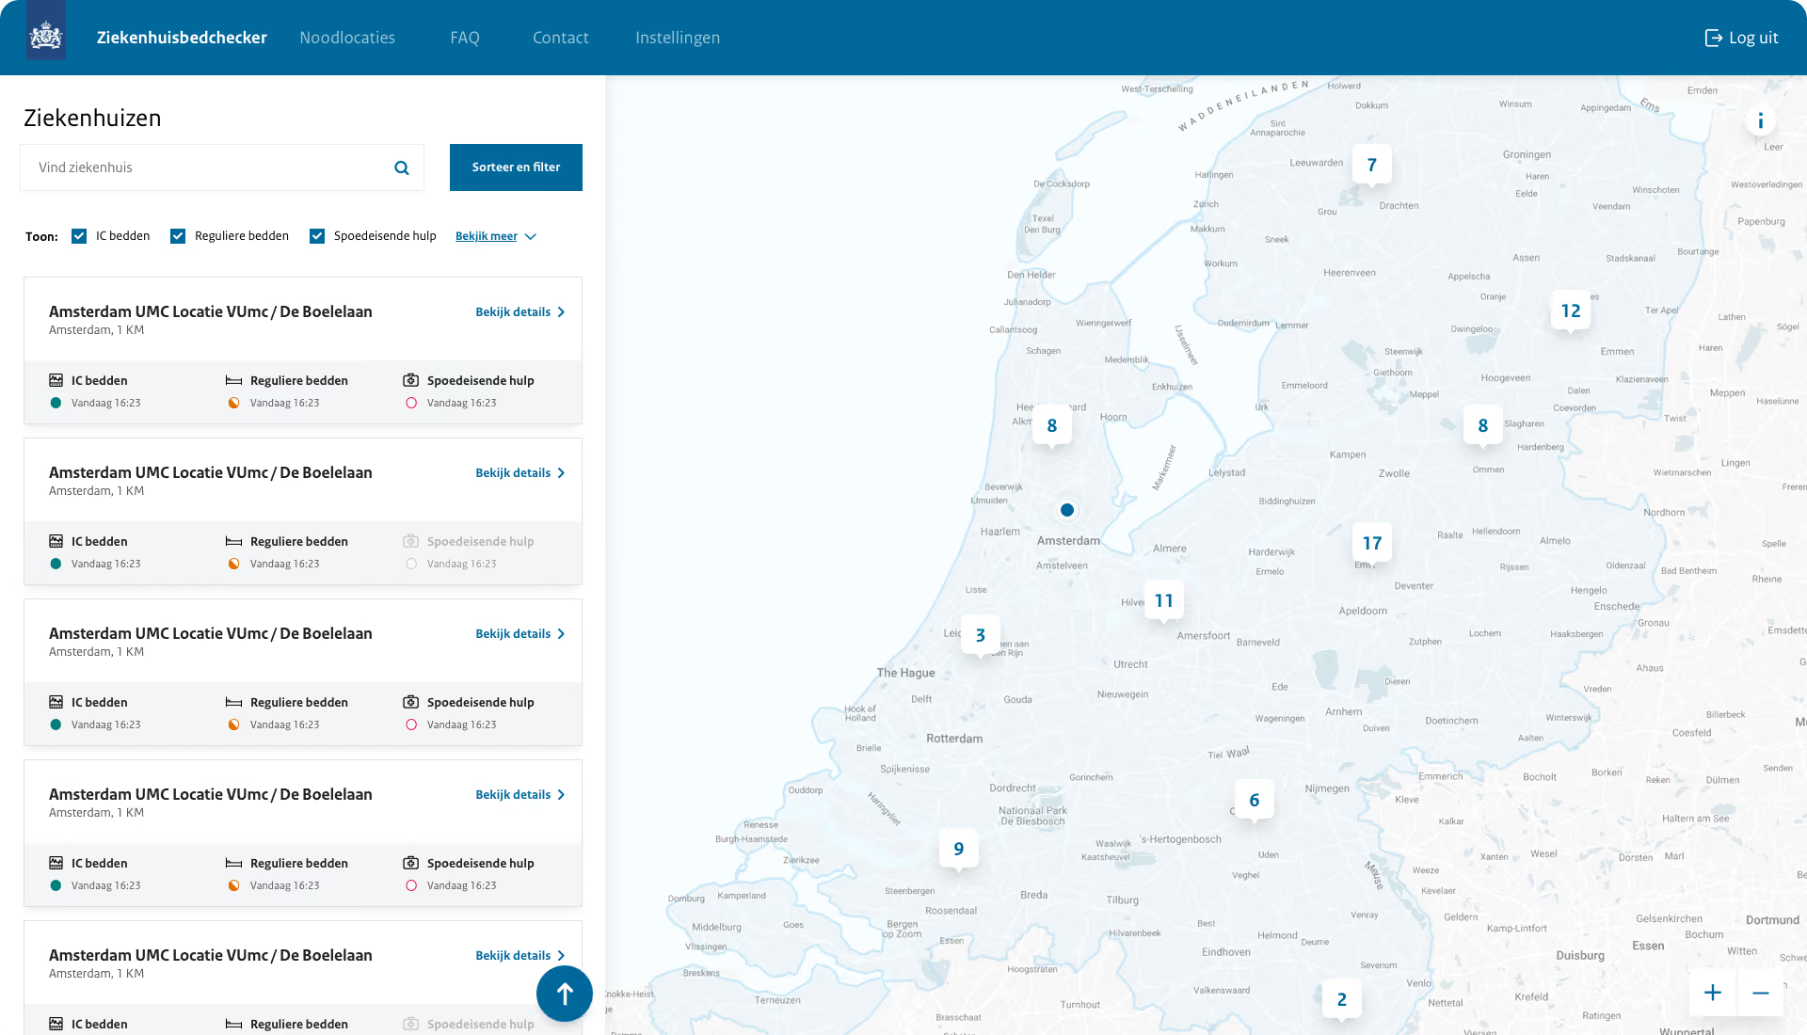
Task: Expand the Bekijk meer filter options
Action: pyautogui.click(x=531, y=237)
